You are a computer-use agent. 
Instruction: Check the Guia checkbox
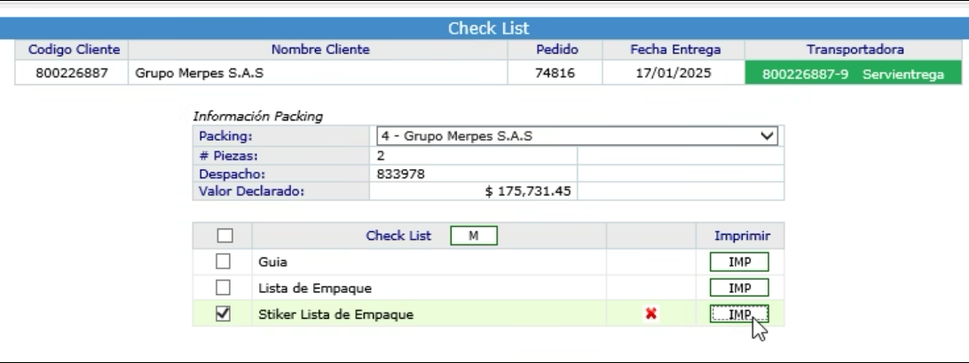point(223,261)
